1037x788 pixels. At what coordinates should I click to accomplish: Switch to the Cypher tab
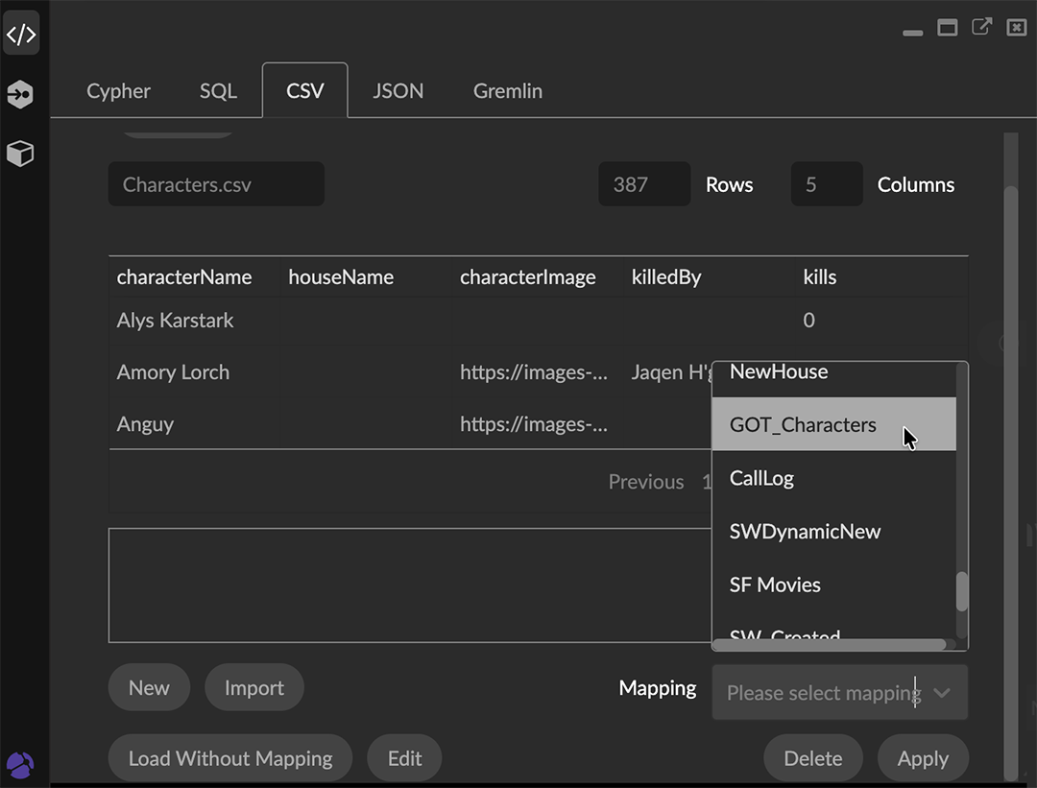click(x=118, y=90)
